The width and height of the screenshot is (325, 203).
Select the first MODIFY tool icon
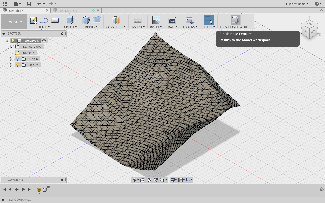[86, 20]
